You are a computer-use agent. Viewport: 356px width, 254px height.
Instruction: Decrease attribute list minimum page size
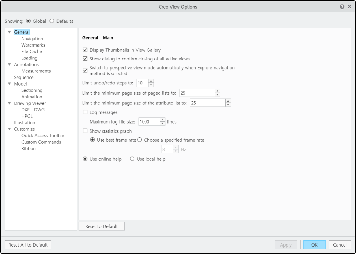click(x=228, y=105)
